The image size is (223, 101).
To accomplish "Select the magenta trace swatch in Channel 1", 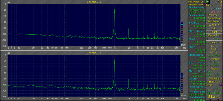I will [x=182, y=27].
